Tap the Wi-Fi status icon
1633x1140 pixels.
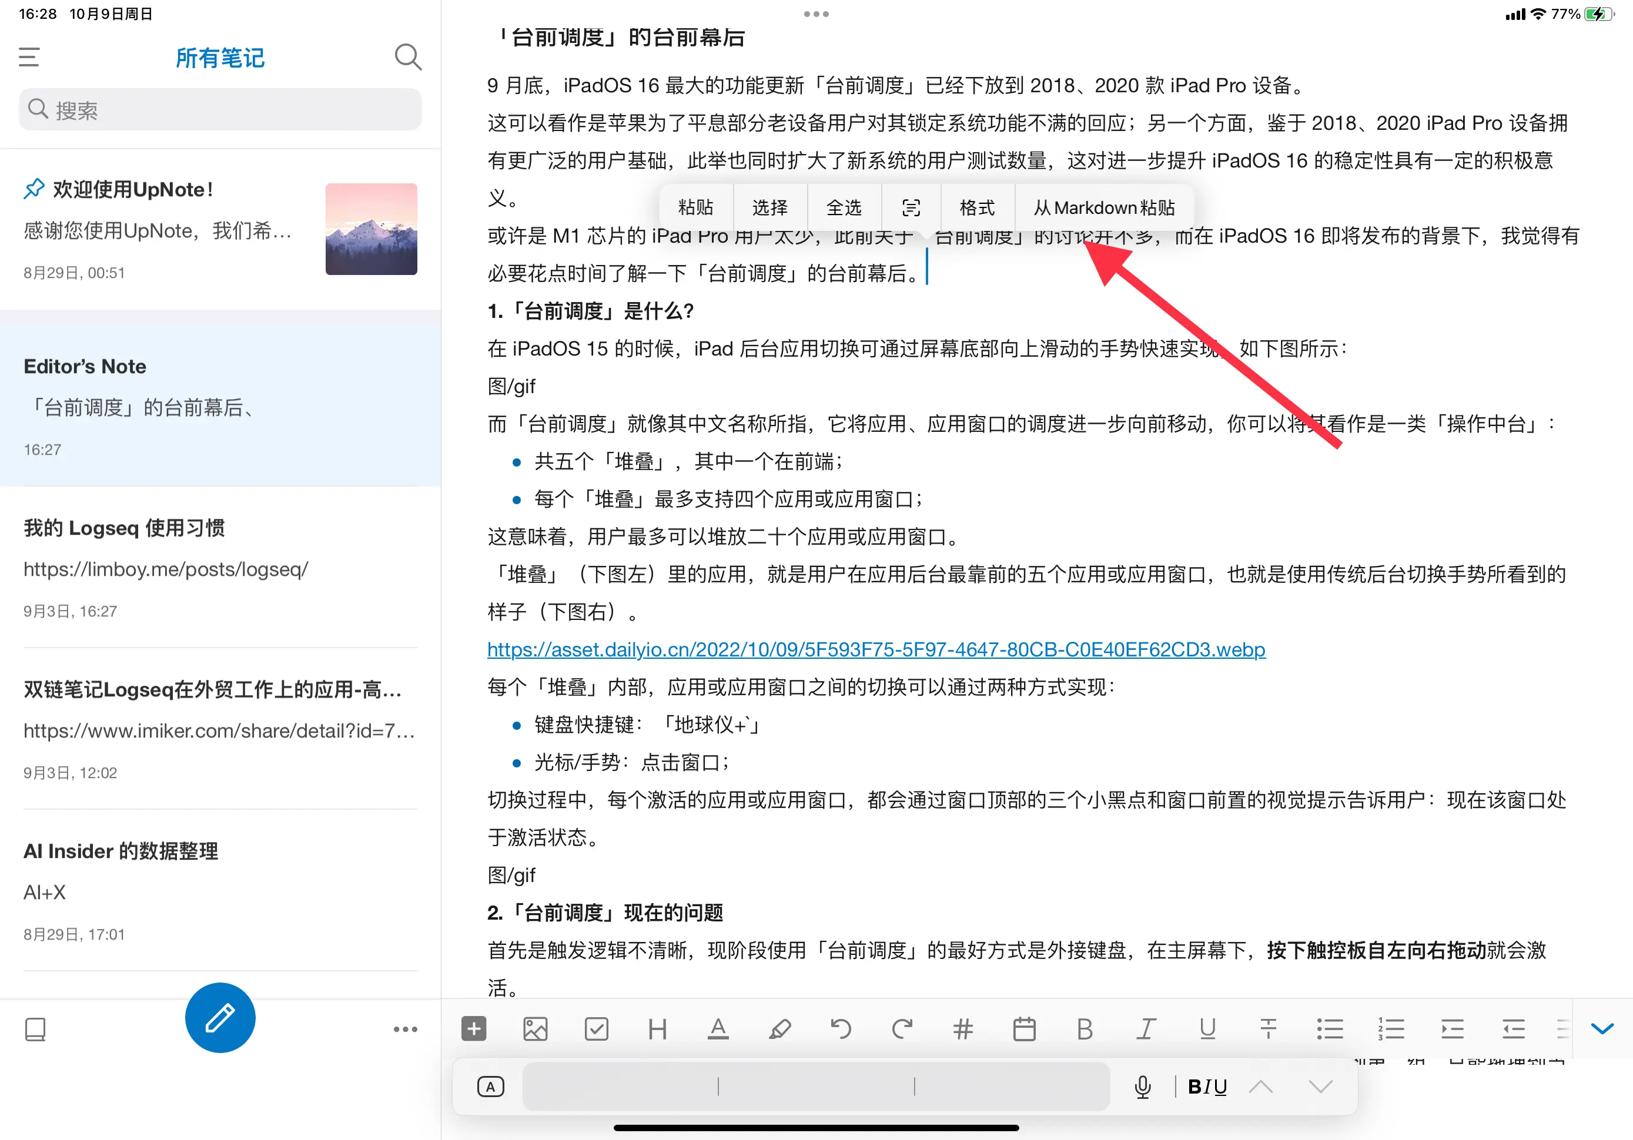1538,14
